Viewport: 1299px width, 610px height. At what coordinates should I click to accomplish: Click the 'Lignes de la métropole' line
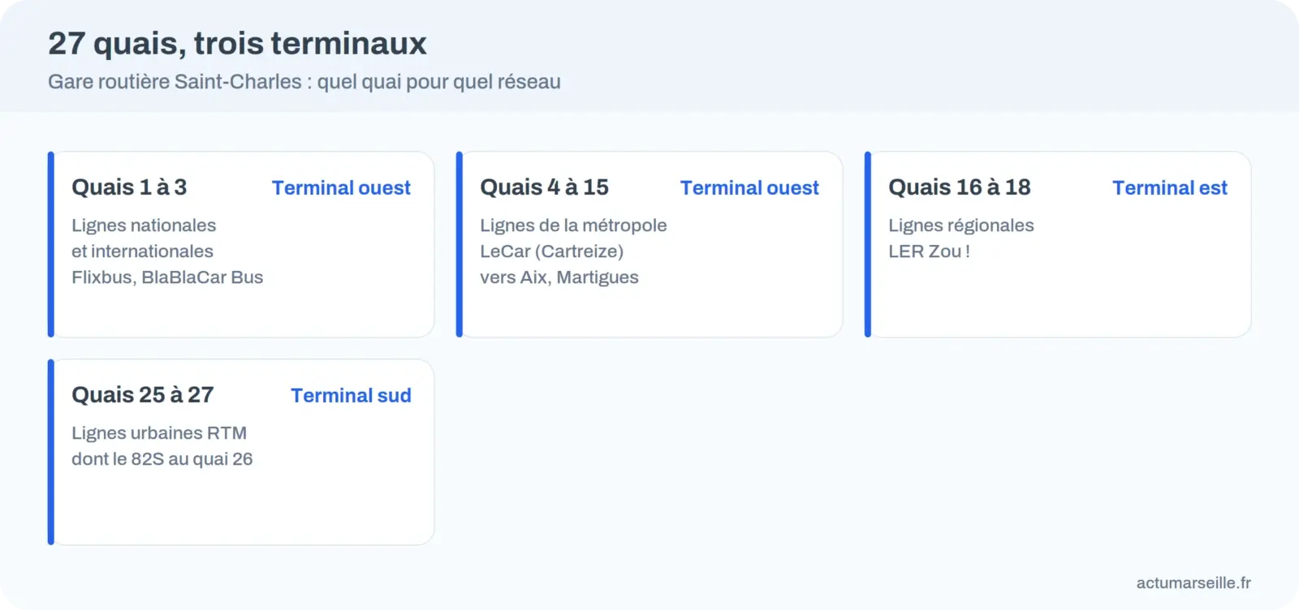[573, 226]
